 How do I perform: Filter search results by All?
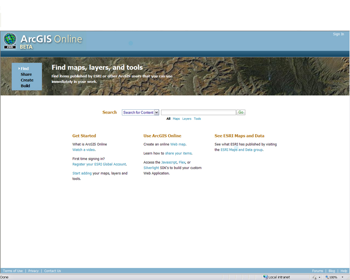click(168, 119)
